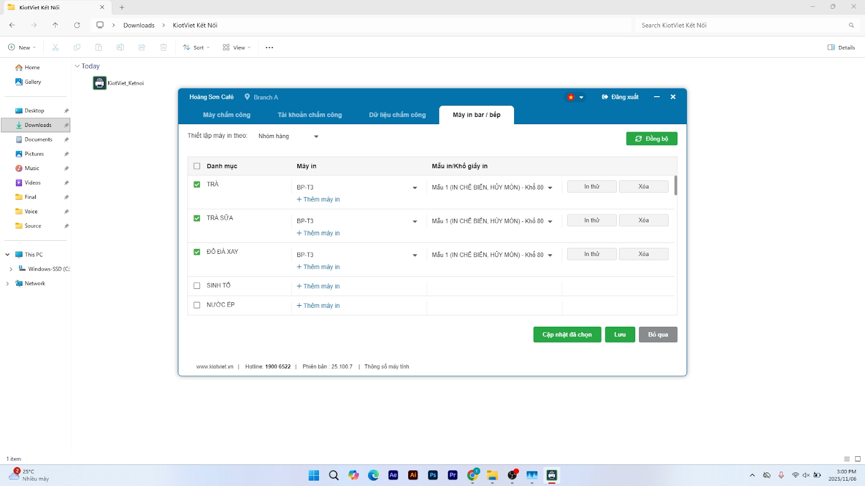Open Photoshop from the taskbar
865x486 pixels.
433,475
